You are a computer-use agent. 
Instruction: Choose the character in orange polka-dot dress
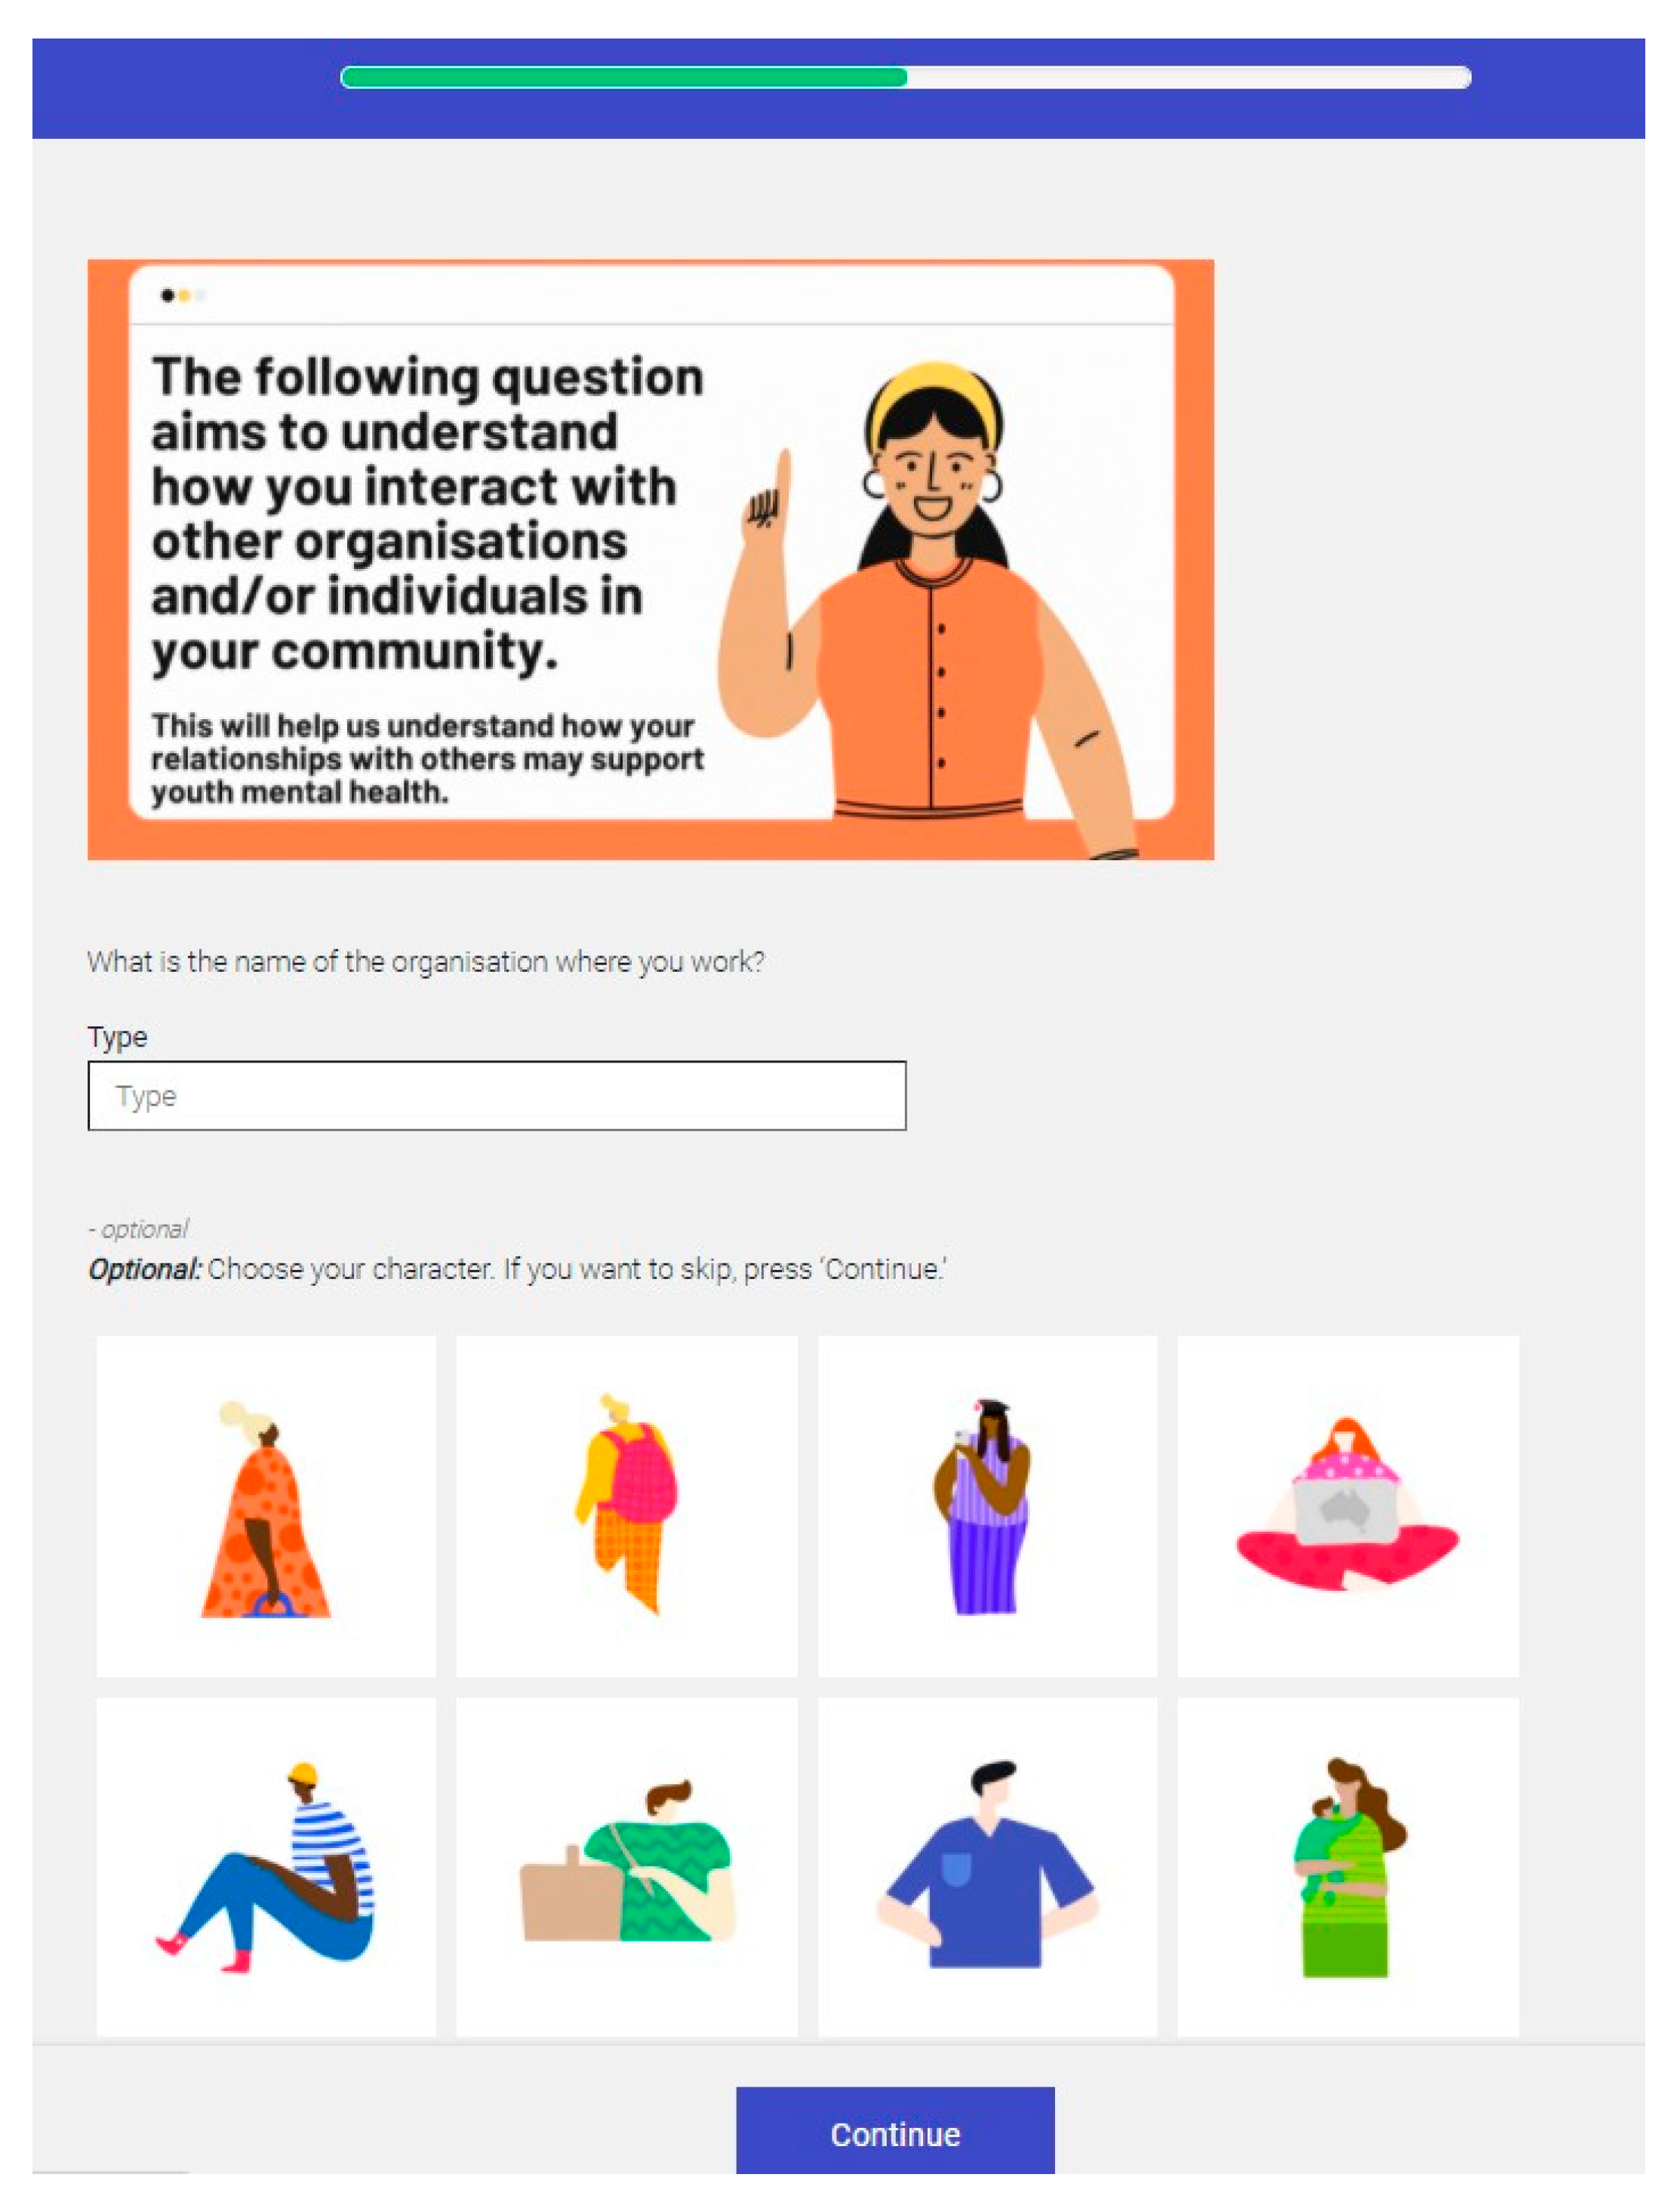[x=266, y=1506]
